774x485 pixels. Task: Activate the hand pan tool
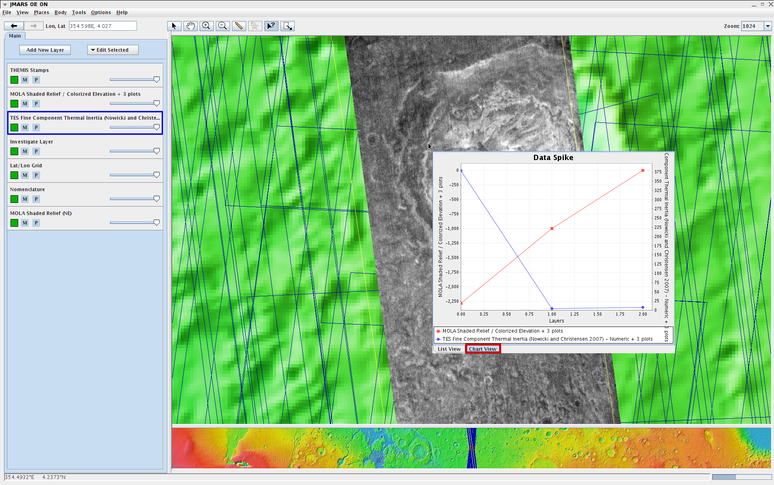click(190, 26)
